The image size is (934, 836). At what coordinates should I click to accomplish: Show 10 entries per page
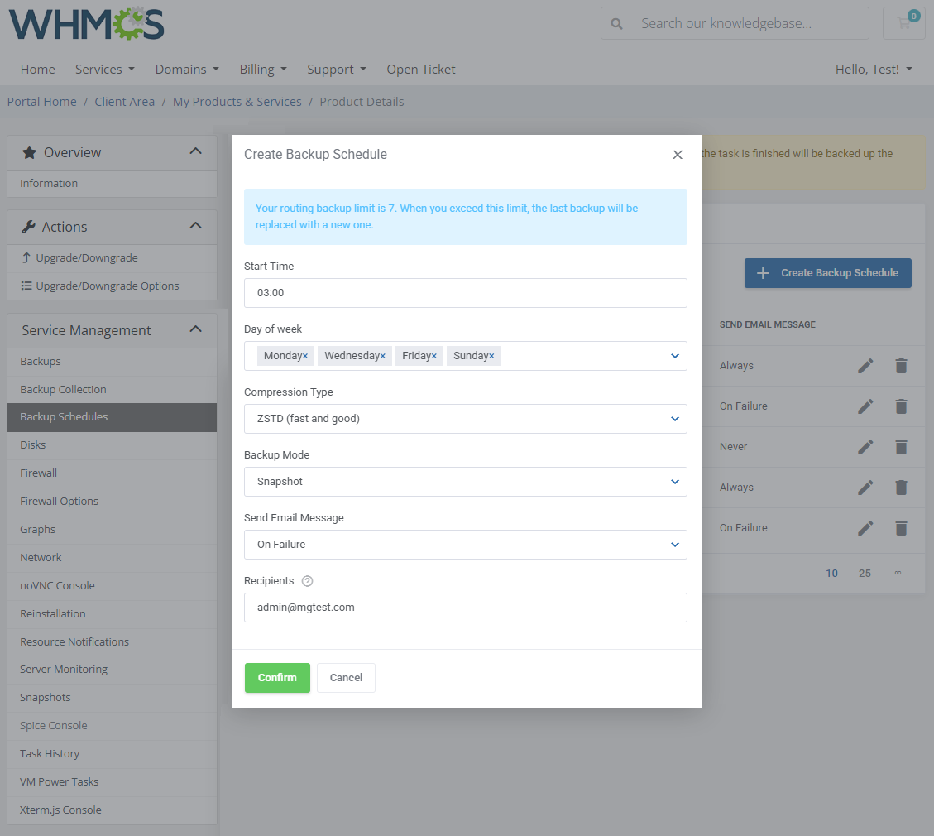click(x=831, y=574)
